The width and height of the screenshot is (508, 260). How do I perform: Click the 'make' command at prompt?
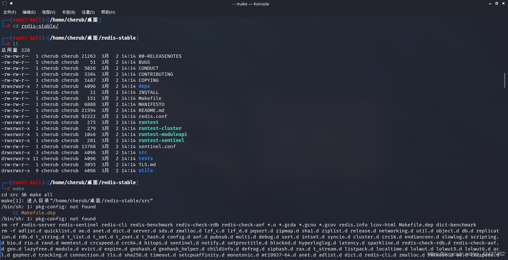(18, 189)
